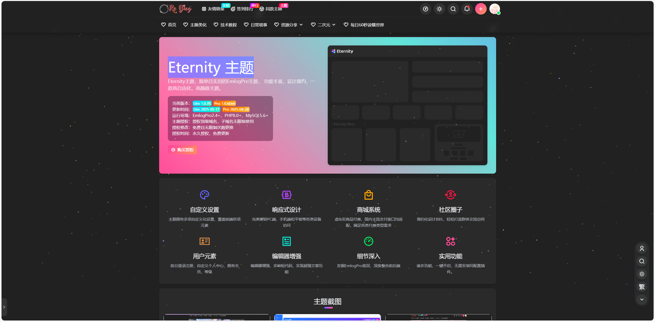655x322 pixels.
Task: Click the Eternity preview mockup image
Action: (407, 105)
